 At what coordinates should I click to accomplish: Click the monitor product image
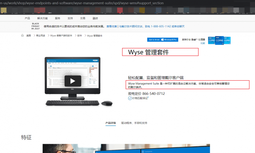pyautogui.click(x=72, y=78)
